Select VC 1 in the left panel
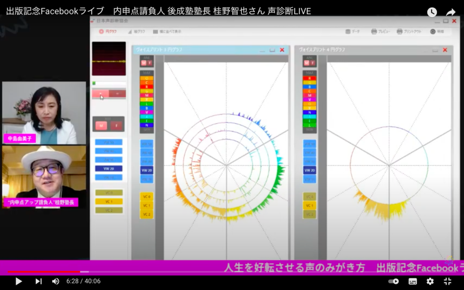 109,202
